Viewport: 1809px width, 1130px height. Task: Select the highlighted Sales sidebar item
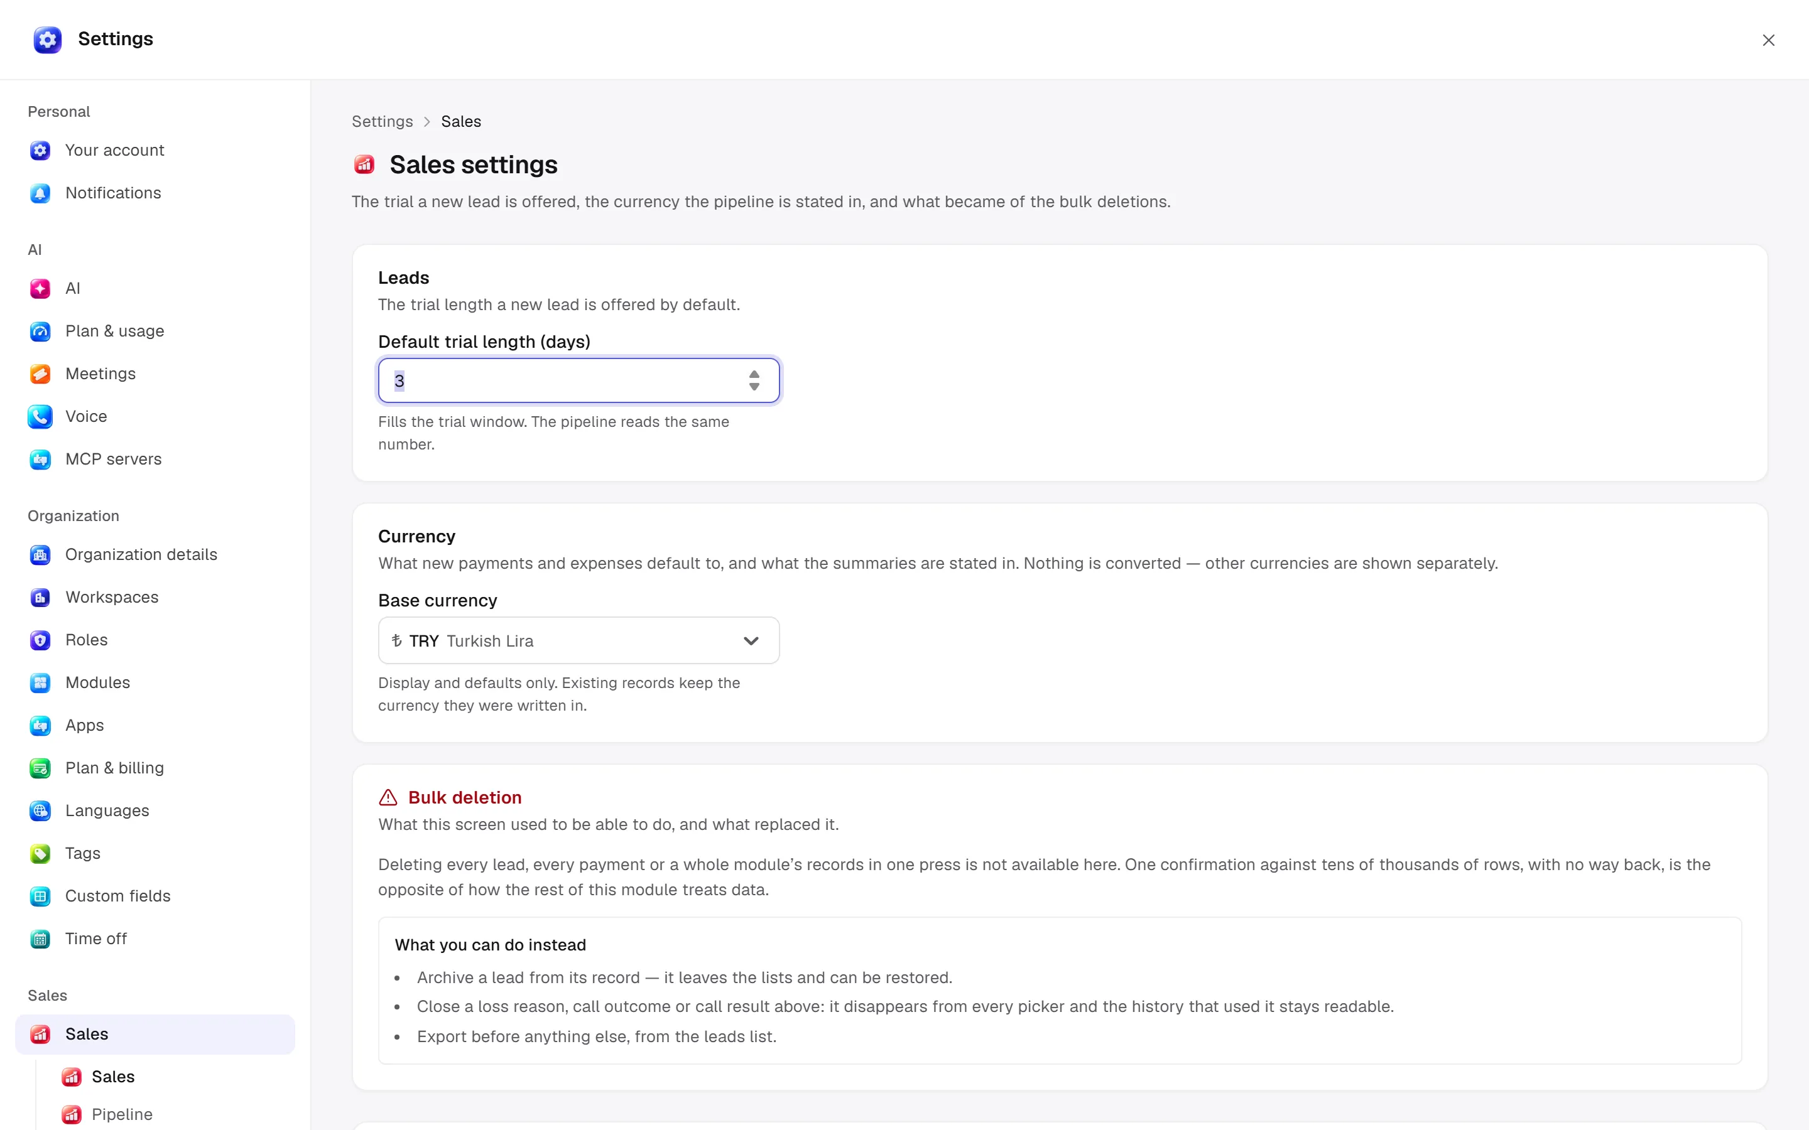pos(155,1033)
